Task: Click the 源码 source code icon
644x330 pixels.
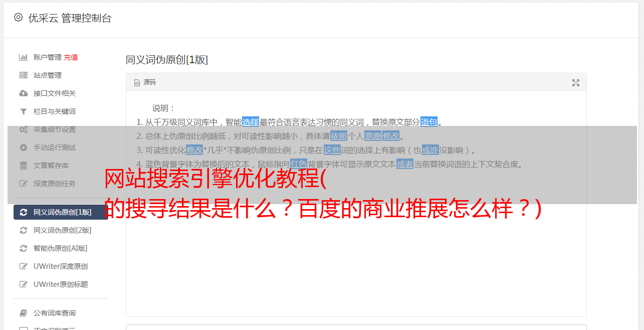Action: tap(137, 83)
